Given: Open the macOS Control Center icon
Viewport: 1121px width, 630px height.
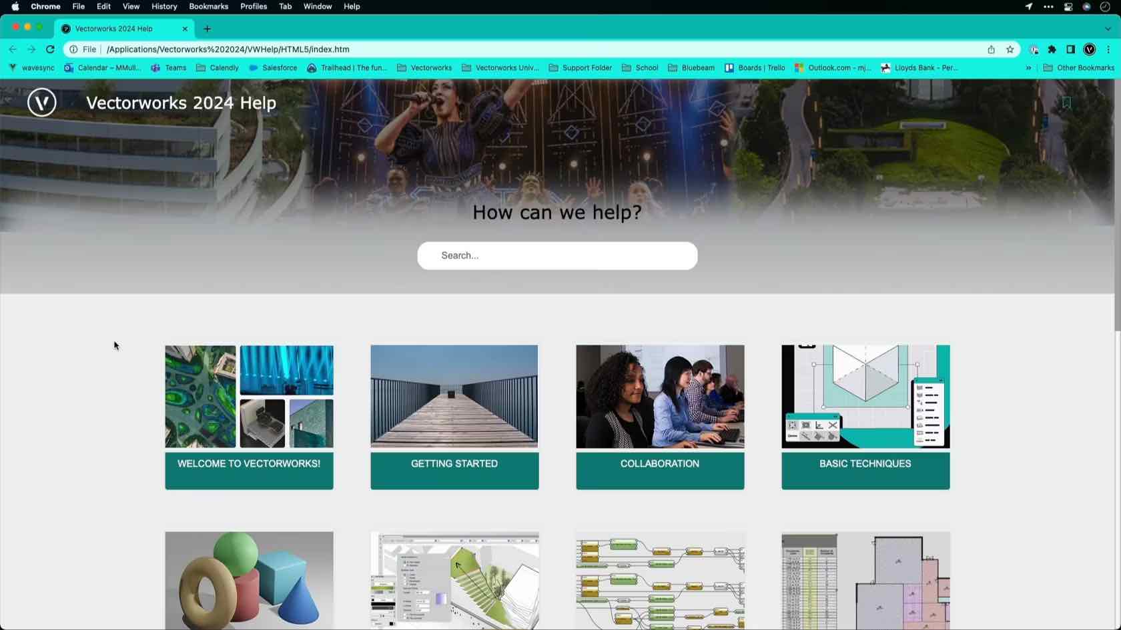Looking at the screenshot, I should 1068,7.
